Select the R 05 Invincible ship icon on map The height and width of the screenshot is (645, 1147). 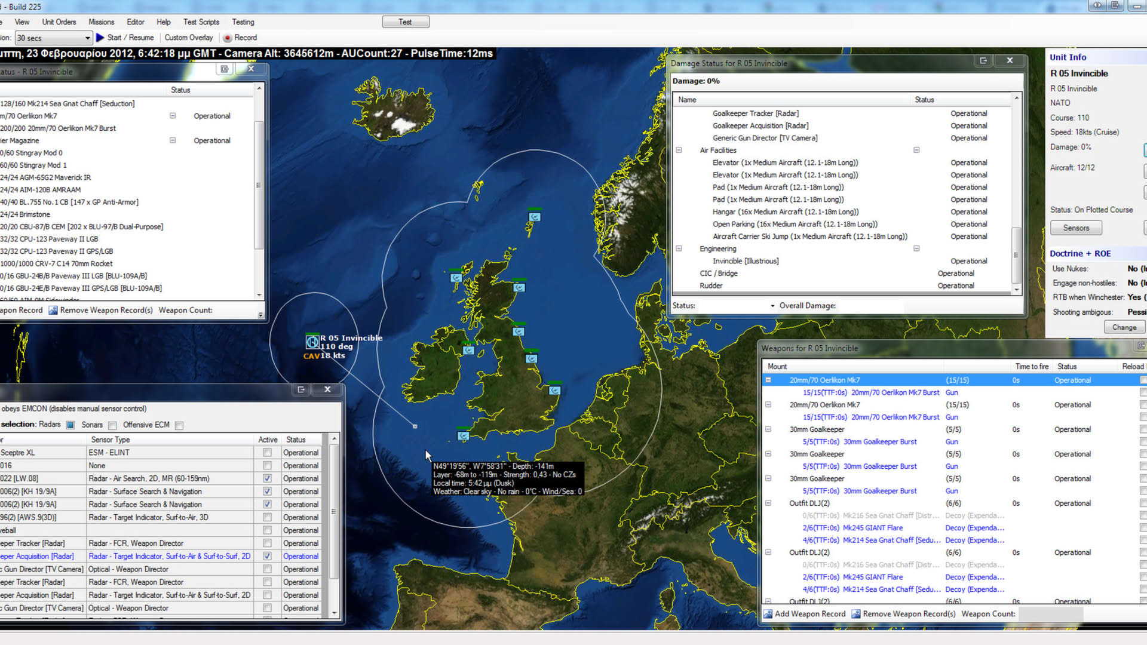[312, 342]
